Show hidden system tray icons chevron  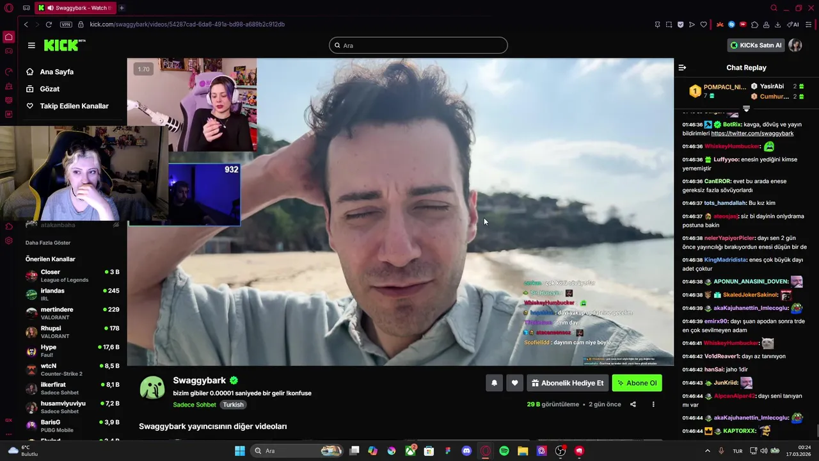point(708,451)
